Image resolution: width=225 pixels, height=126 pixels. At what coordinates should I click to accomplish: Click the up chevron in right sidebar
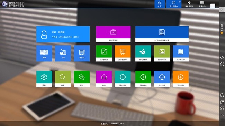(x=222, y=115)
